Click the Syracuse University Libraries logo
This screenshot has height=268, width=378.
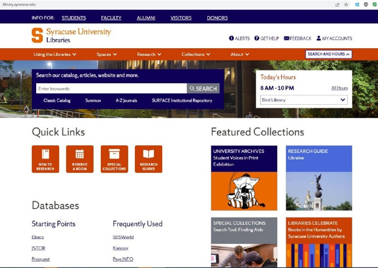pyautogui.click(x=71, y=35)
